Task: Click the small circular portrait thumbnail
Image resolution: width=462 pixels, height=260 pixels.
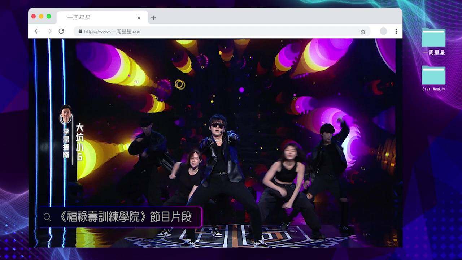Action: coord(66,114)
